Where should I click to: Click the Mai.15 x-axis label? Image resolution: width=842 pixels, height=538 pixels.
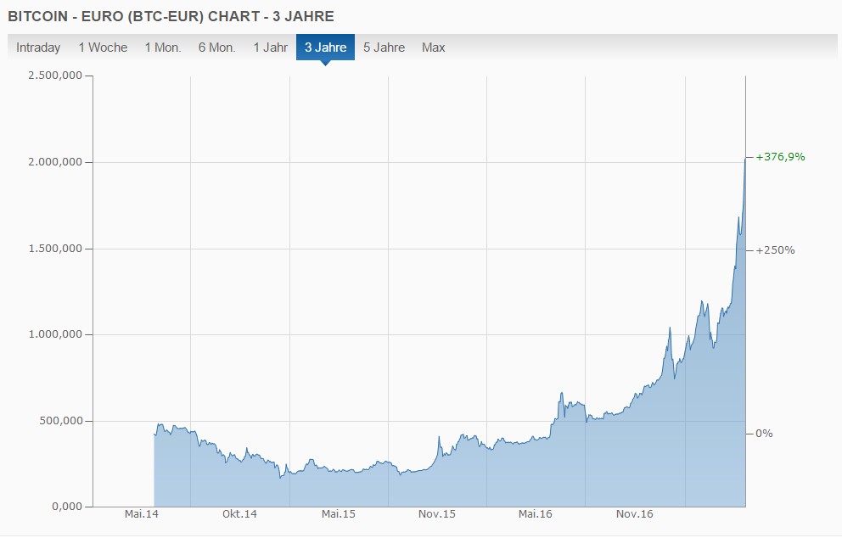pyautogui.click(x=339, y=514)
